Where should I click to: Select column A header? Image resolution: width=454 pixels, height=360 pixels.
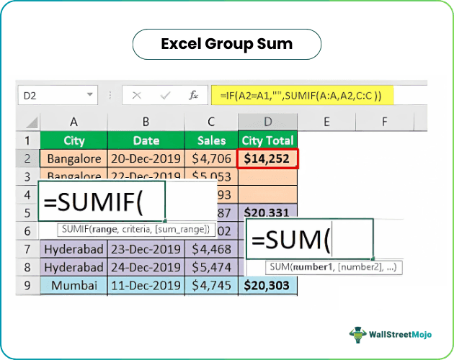[74, 121]
